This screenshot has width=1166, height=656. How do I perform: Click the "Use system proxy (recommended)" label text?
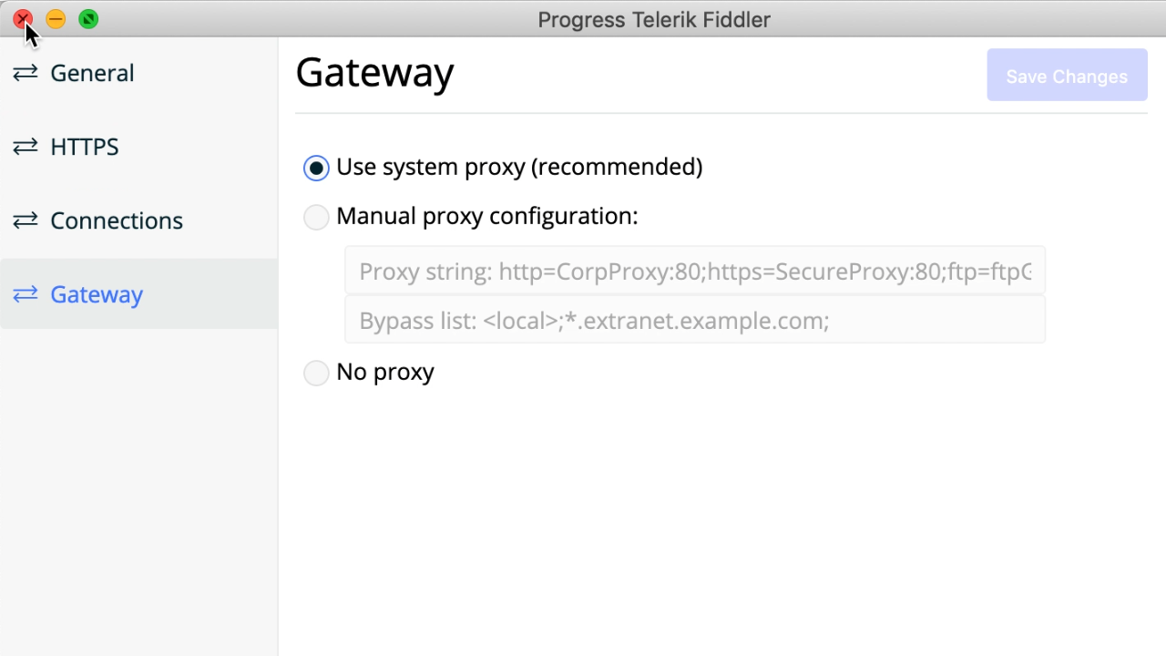tap(519, 168)
